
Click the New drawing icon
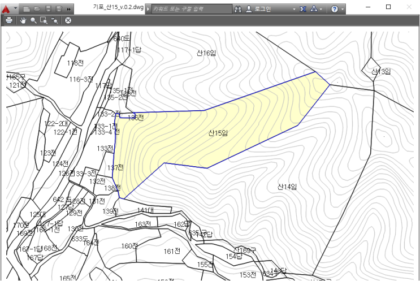tap(27, 10)
